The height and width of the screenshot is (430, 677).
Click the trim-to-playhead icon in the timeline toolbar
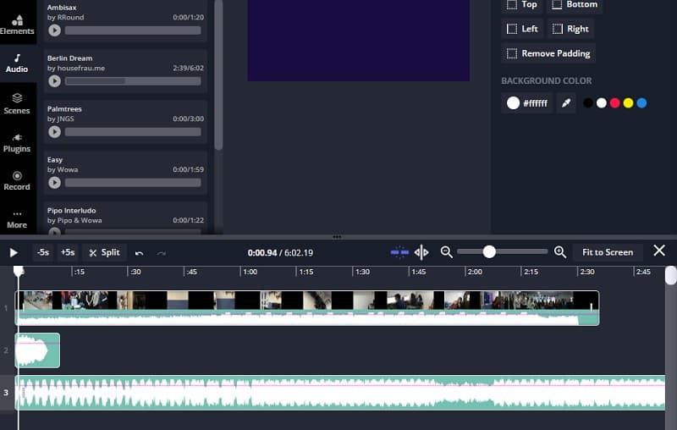[400, 252]
